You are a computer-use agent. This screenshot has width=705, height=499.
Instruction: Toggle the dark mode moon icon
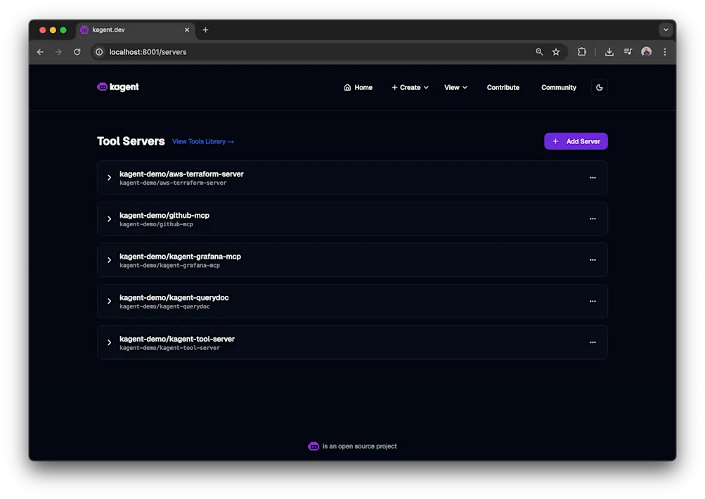click(599, 86)
